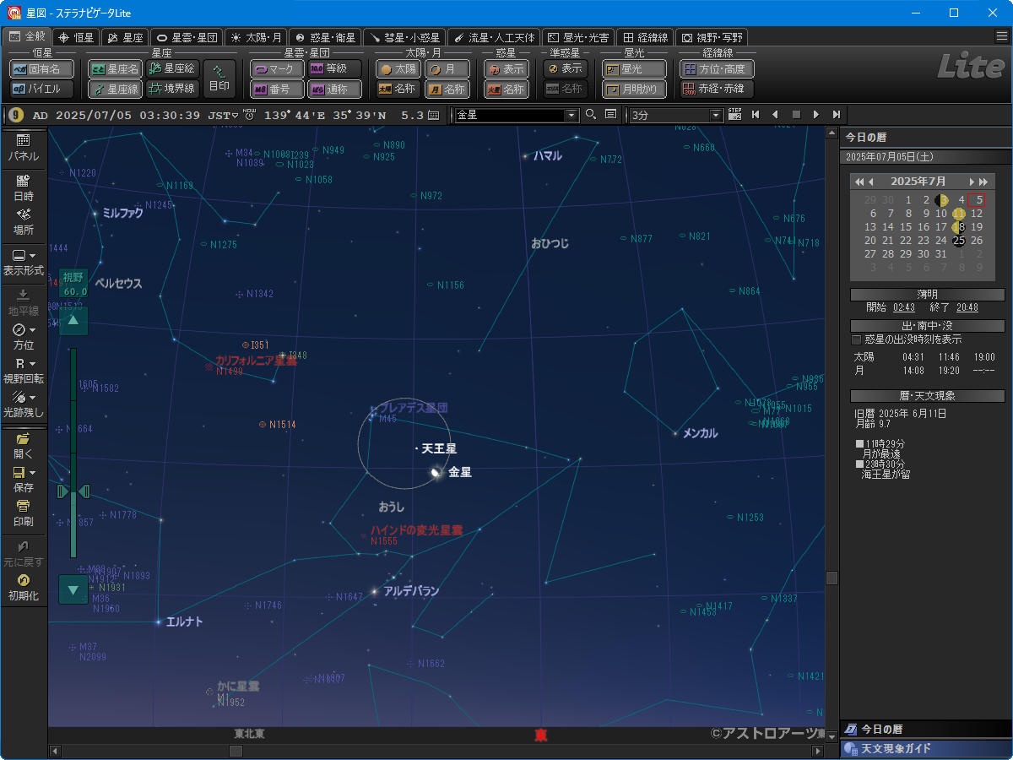
Task: Open the 3分 time step dropdown
Action: click(x=717, y=116)
